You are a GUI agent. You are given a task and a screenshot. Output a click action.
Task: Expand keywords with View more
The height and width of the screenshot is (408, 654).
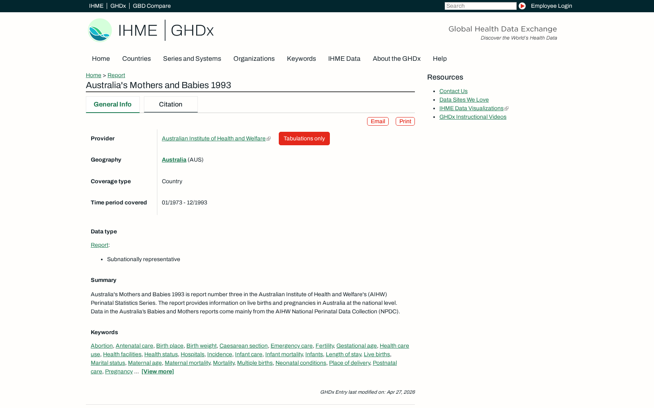(x=158, y=371)
